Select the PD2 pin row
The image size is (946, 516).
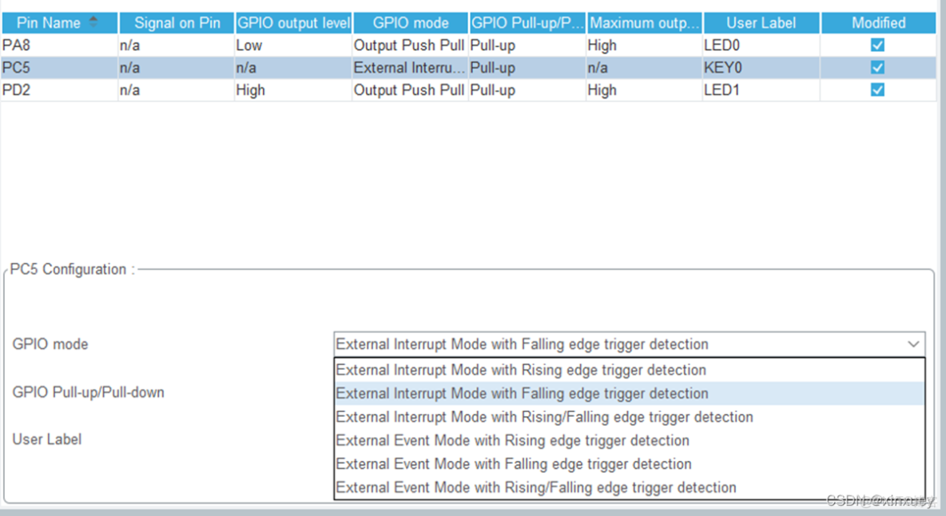coord(469,89)
